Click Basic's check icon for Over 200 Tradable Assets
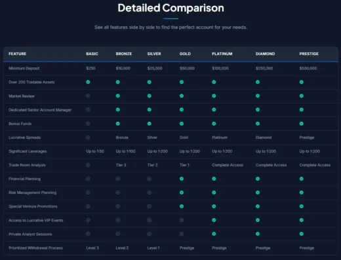 tap(88, 82)
